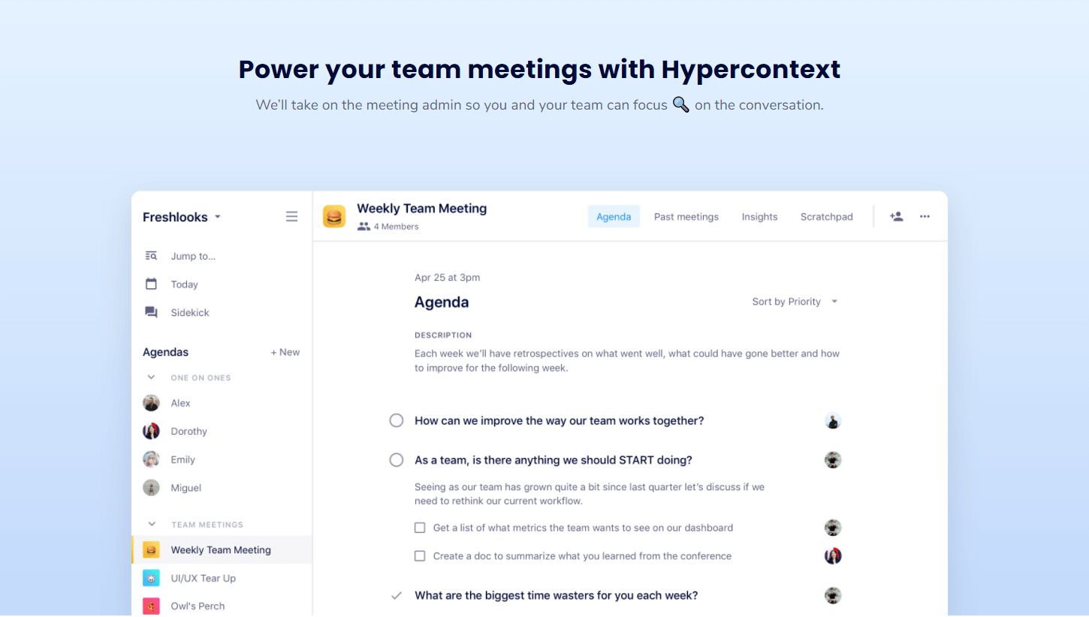Click the 'Seeing as our team has grown' note
The height and width of the screenshot is (617, 1089).
click(x=590, y=494)
